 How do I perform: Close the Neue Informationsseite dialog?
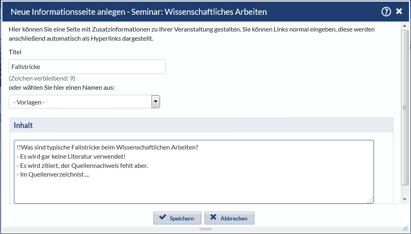point(399,12)
